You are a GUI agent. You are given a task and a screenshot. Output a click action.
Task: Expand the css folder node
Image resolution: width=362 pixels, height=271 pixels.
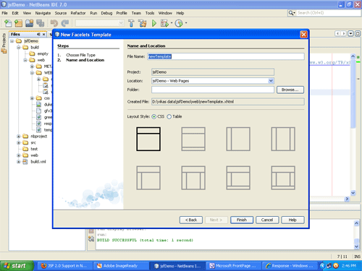click(x=32, y=98)
